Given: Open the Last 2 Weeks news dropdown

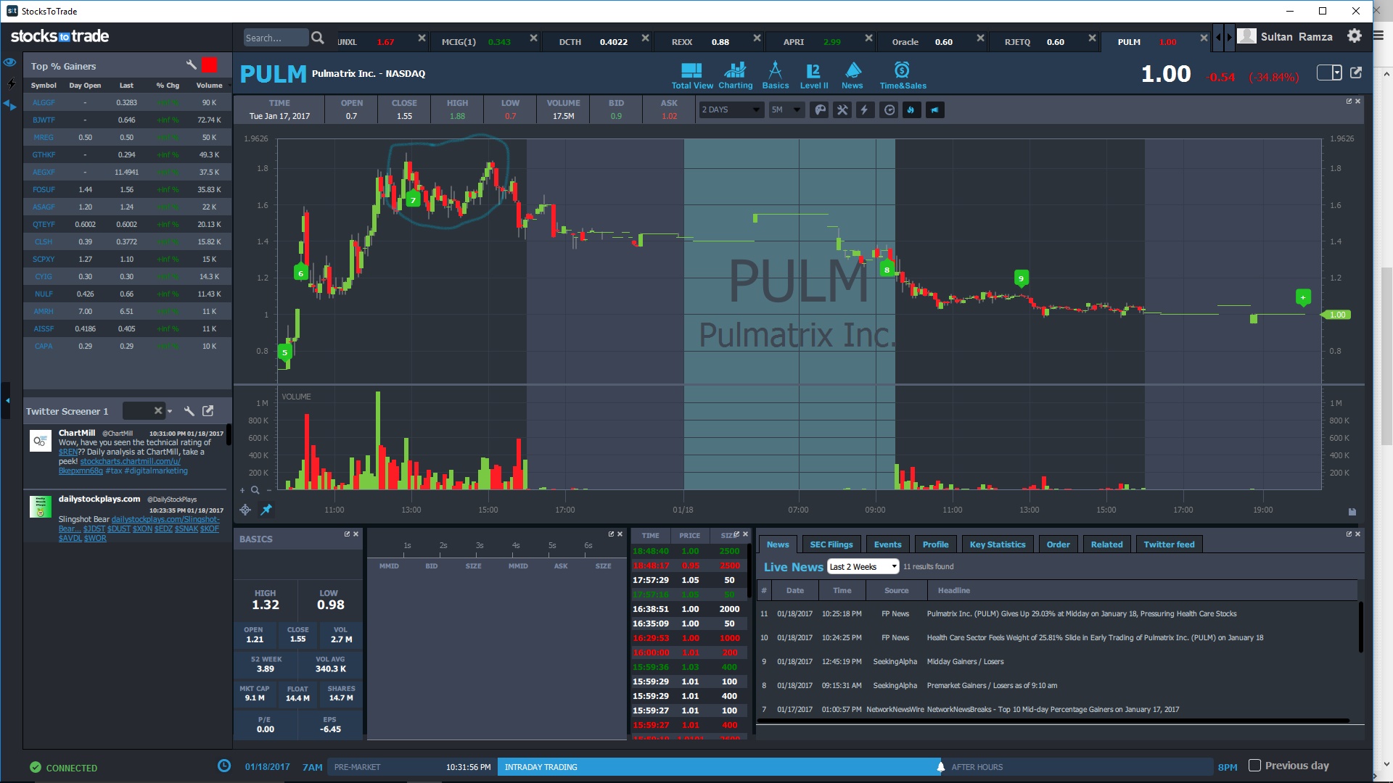Looking at the screenshot, I should tap(863, 567).
